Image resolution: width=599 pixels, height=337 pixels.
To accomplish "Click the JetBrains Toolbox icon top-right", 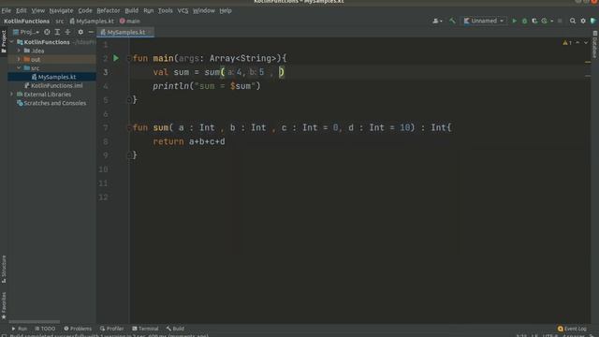I will [593, 21].
